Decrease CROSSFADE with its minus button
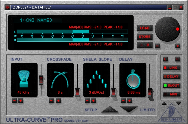 pyautogui.click(x=51, y=101)
